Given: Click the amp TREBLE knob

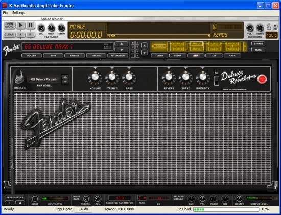Looking at the screenshot, I should click(112, 77).
